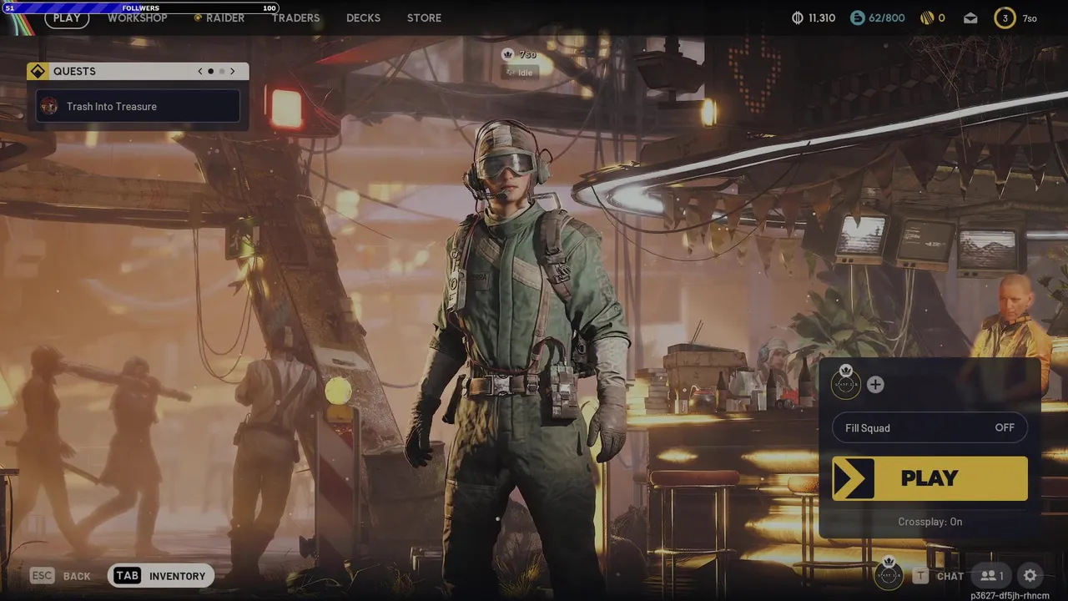
Task: Click the Quests diamond icon
Action: pos(38,71)
